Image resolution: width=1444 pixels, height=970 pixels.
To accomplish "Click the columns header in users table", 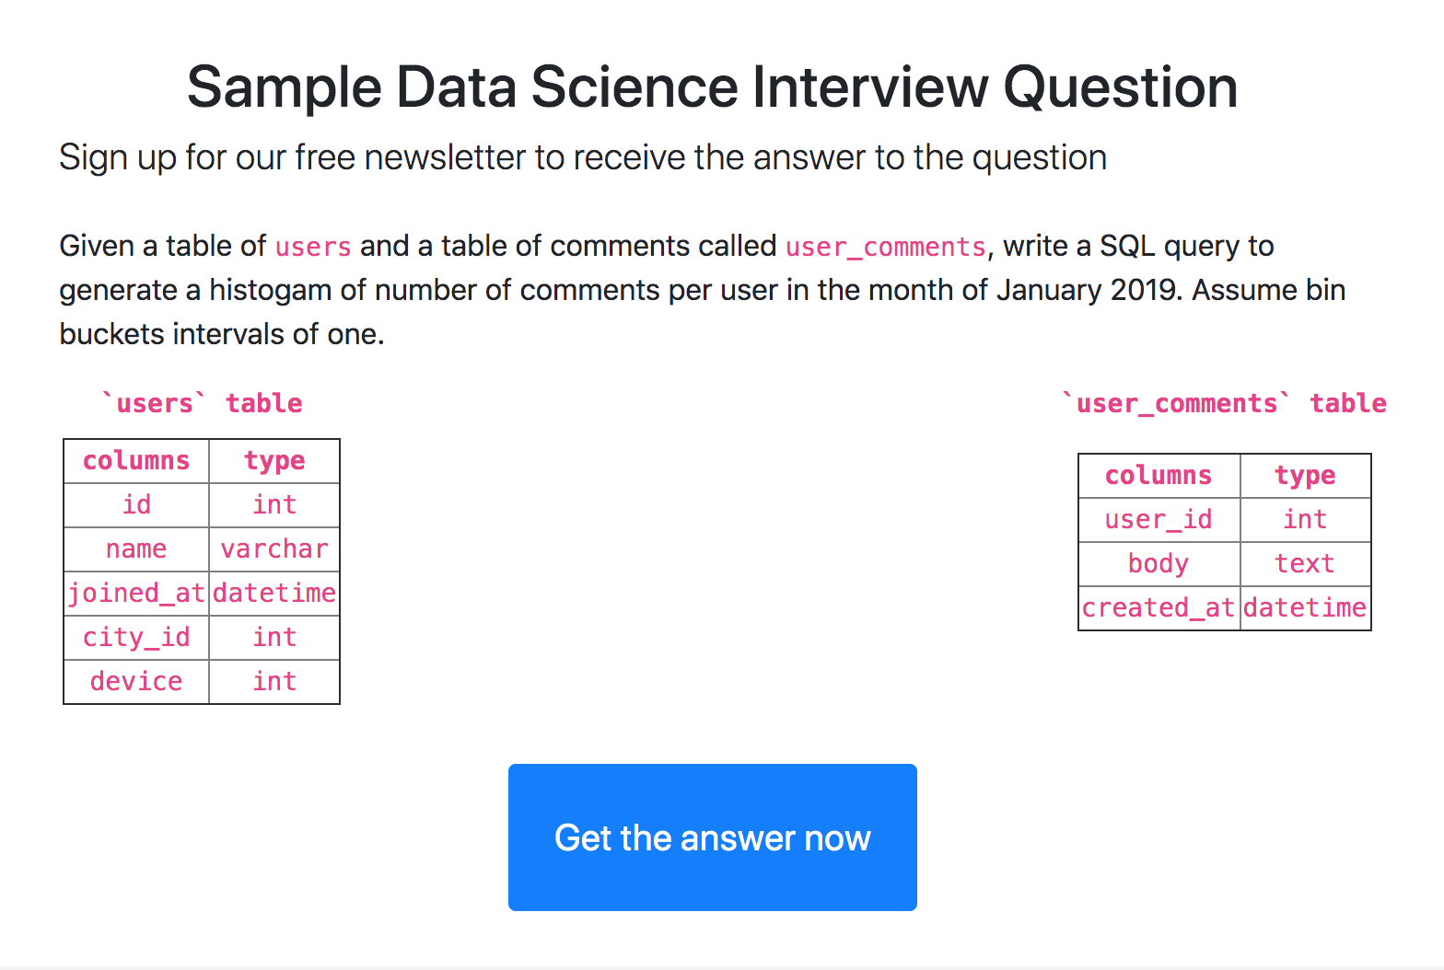I will (135, 460).
